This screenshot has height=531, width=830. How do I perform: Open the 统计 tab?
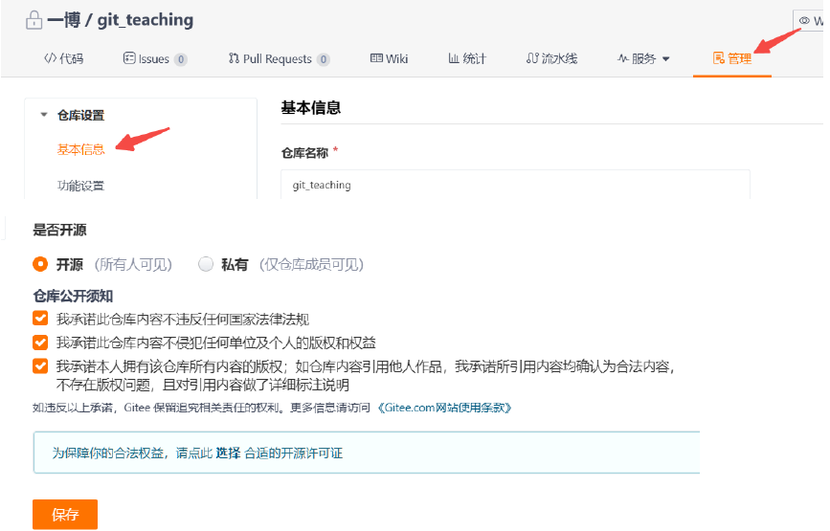tap(467, 58)
